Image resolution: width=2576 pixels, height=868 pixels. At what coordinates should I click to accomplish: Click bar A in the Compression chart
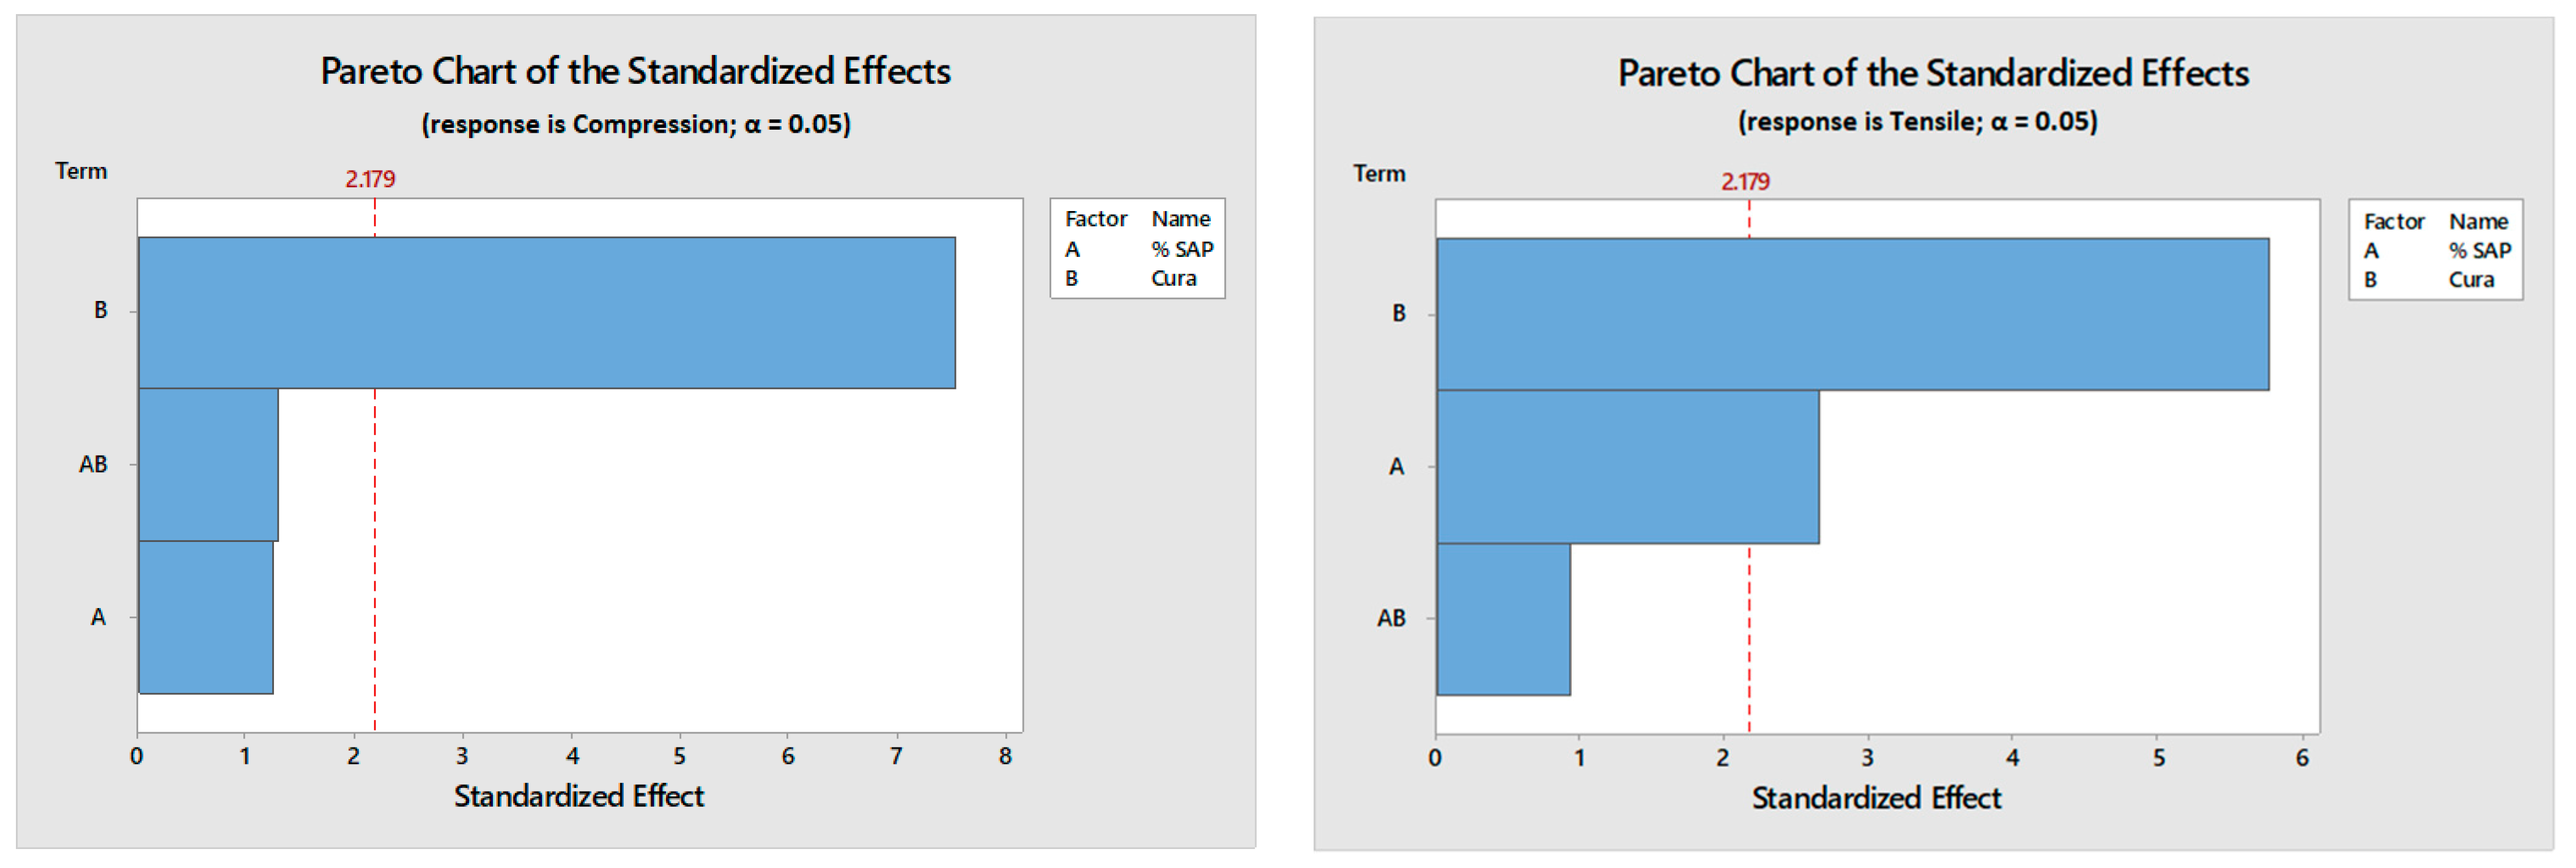[205, 617]
